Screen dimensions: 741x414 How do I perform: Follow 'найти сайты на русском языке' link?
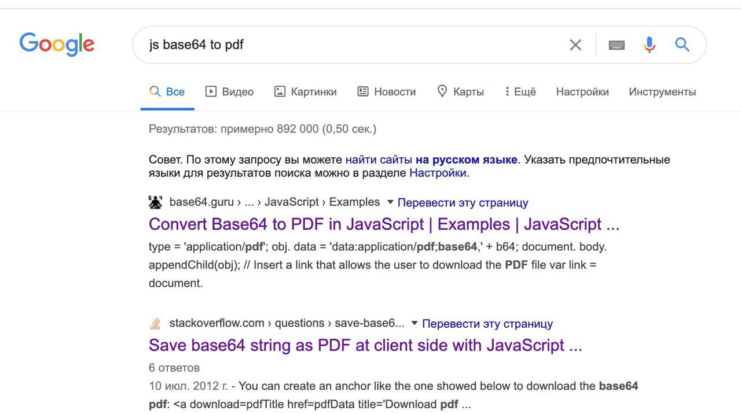pos(431,160)
